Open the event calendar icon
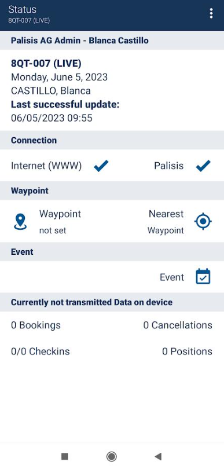 pyautogui.click(x=203, y=277)
